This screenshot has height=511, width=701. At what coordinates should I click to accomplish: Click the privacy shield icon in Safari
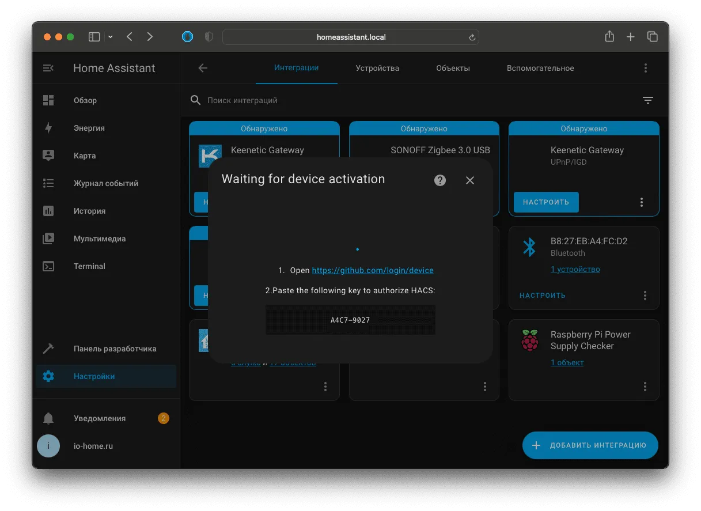(209, 37)
